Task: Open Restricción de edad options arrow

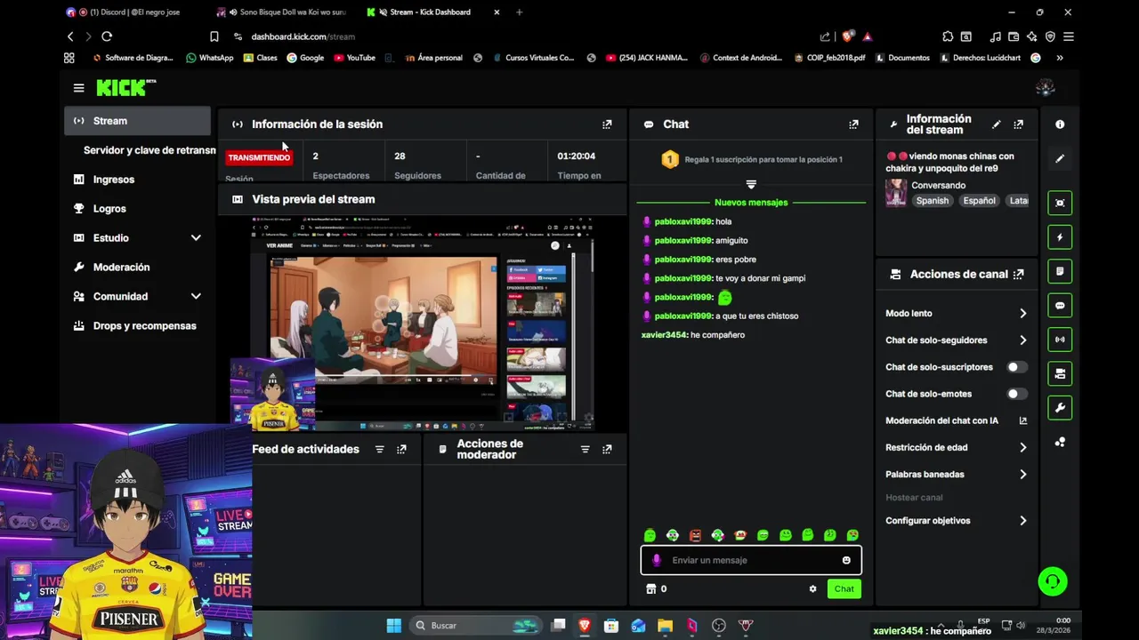Action: pos(1022,448)
